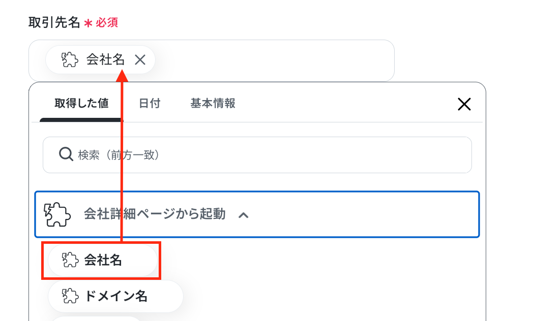Click the 取引先名 field label
The width and height of the screenshot is (533, 321).
(54, 22)
